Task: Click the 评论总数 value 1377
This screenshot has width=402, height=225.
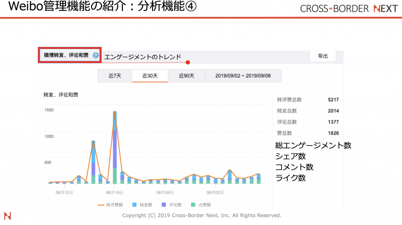Action: click(x=333, y=122)
